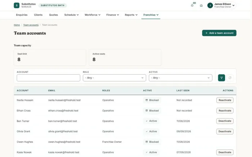Open the Active filter dropdown
Image resolution: width=252 pixels, height=157 pixels.
(x=180, y=78)
